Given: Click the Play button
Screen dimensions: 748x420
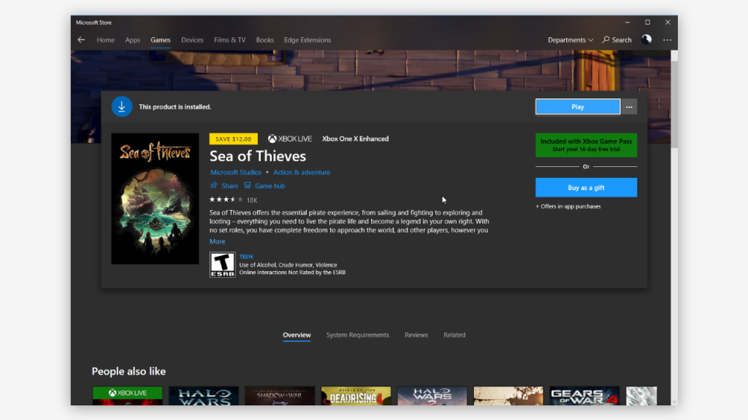Looking at the screenshot, I should click(578, 106).
